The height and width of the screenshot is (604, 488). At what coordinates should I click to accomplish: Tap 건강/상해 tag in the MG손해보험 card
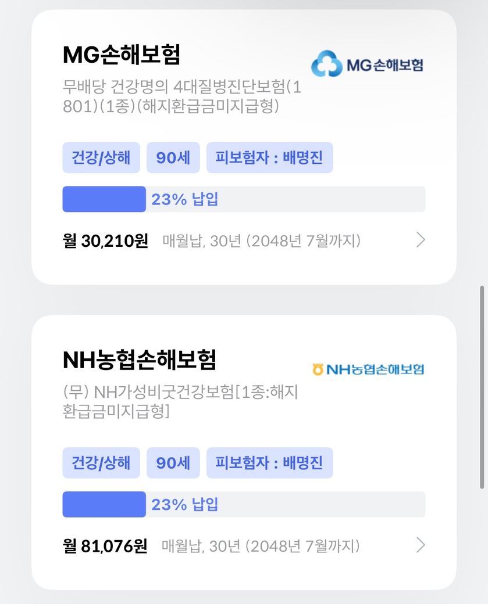tap(101, 157)
